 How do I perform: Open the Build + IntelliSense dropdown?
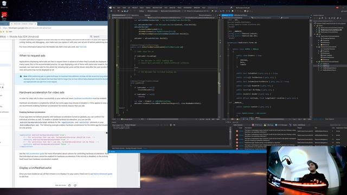click(x=302, y=125)
